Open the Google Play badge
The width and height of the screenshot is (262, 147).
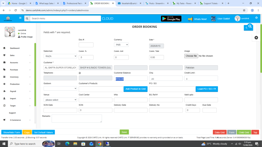coord(171,19)
